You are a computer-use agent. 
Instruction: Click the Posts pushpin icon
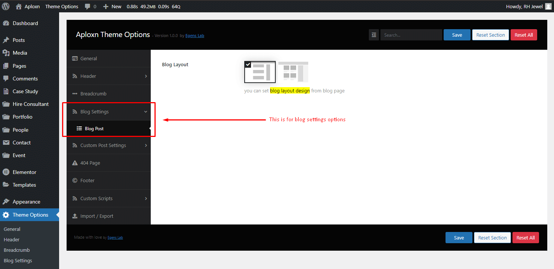pos(6,40)
